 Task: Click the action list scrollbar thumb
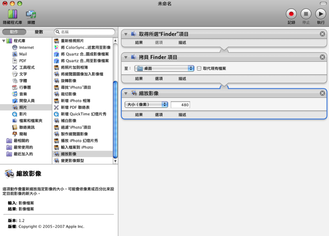115,120
